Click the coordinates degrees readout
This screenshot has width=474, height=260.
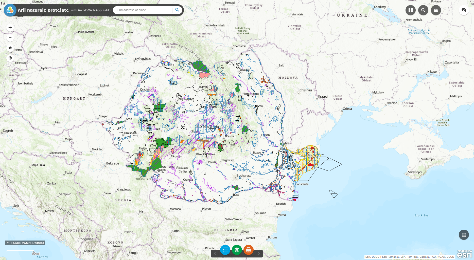27,243
